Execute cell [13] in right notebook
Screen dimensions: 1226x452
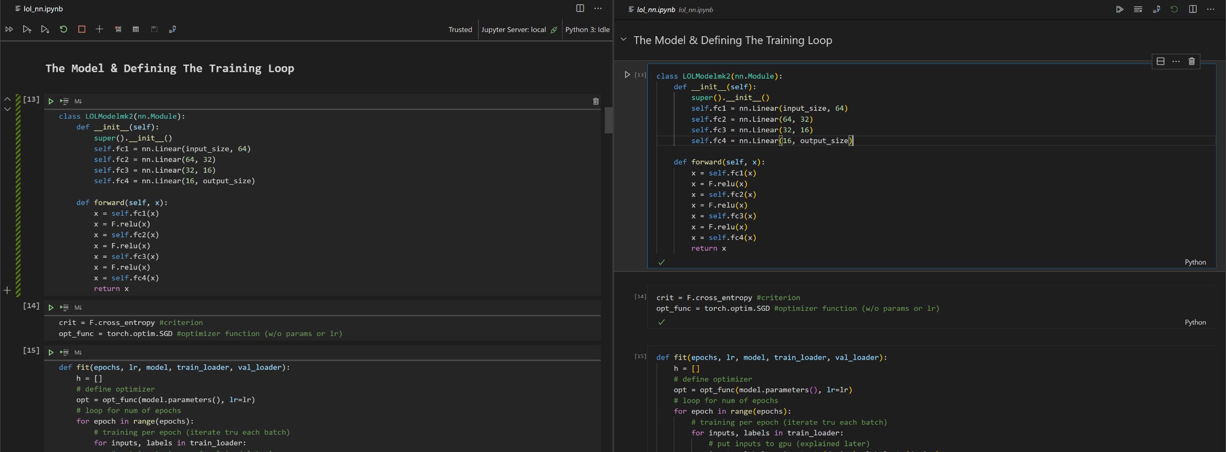[x=627, y=75]
